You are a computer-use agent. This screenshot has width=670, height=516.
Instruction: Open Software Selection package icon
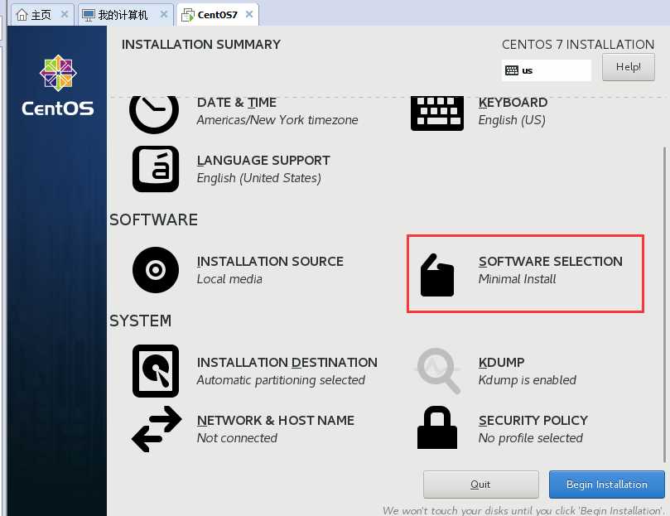click(437, 275)
